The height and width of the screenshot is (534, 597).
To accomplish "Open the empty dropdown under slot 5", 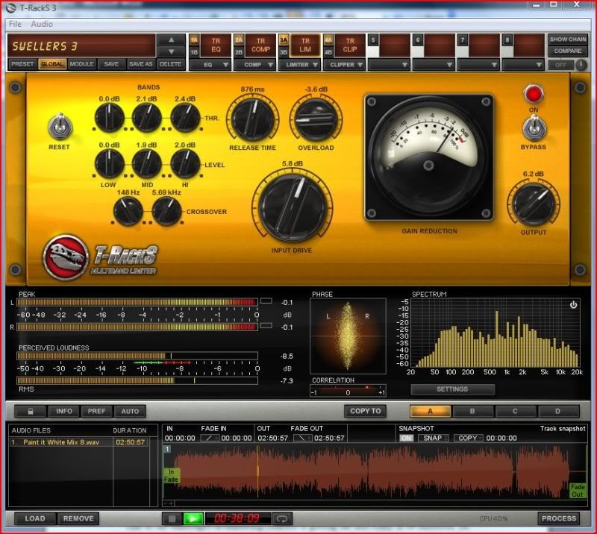I will pyautogui.click(x=389, y=65).
